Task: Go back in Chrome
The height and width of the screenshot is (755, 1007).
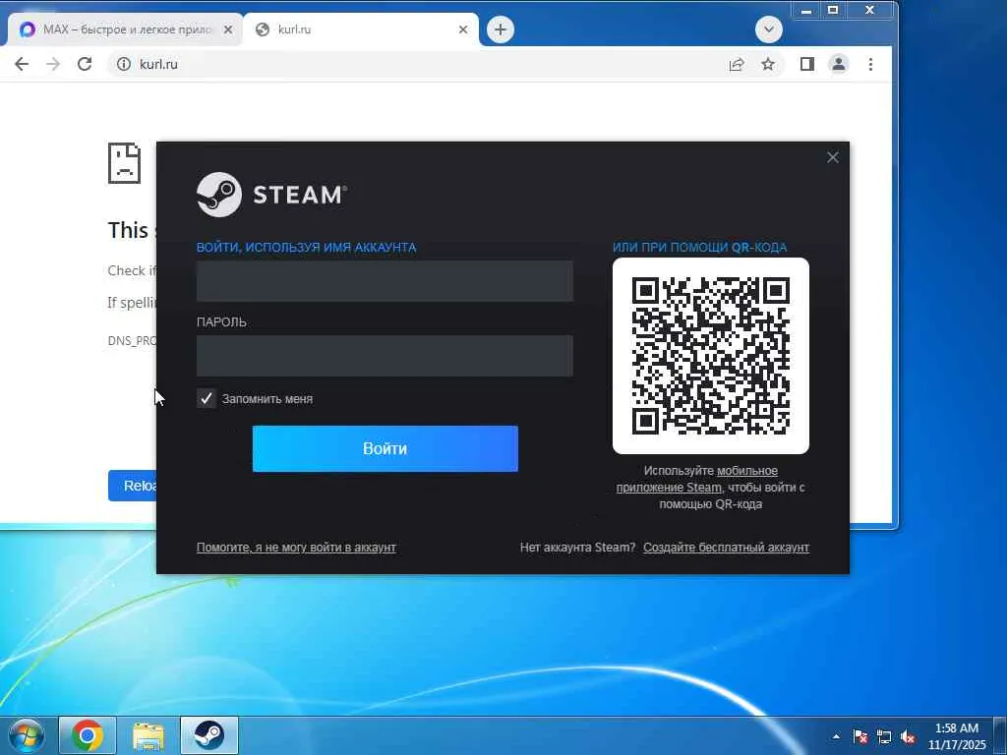Action: click(22, 64)
